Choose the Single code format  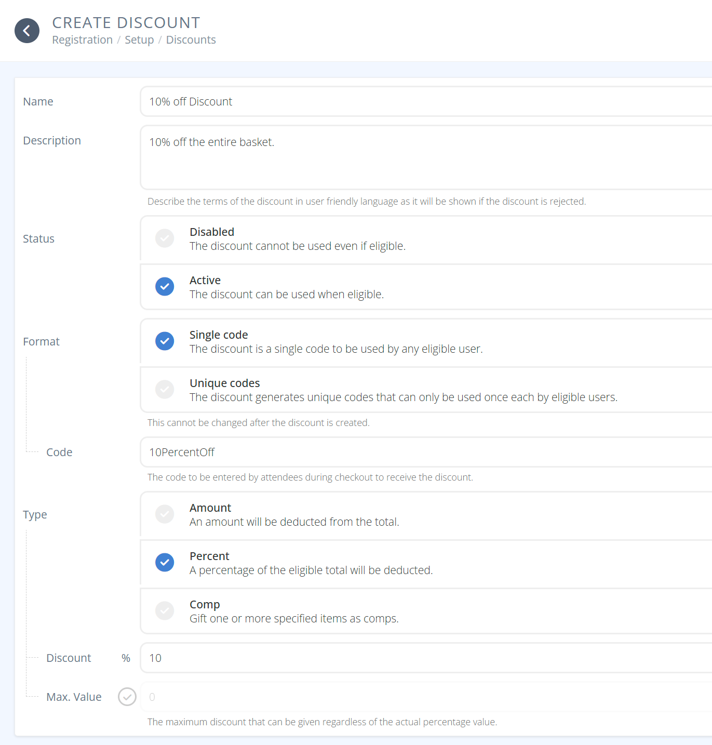(165, 341)
